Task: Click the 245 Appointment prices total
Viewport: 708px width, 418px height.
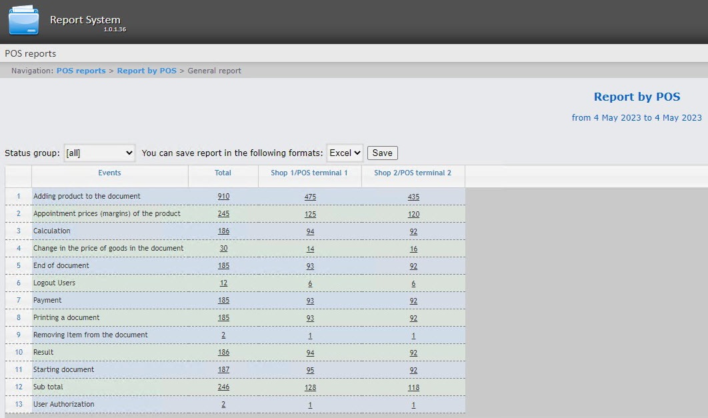Action: (x=223, y=214)
